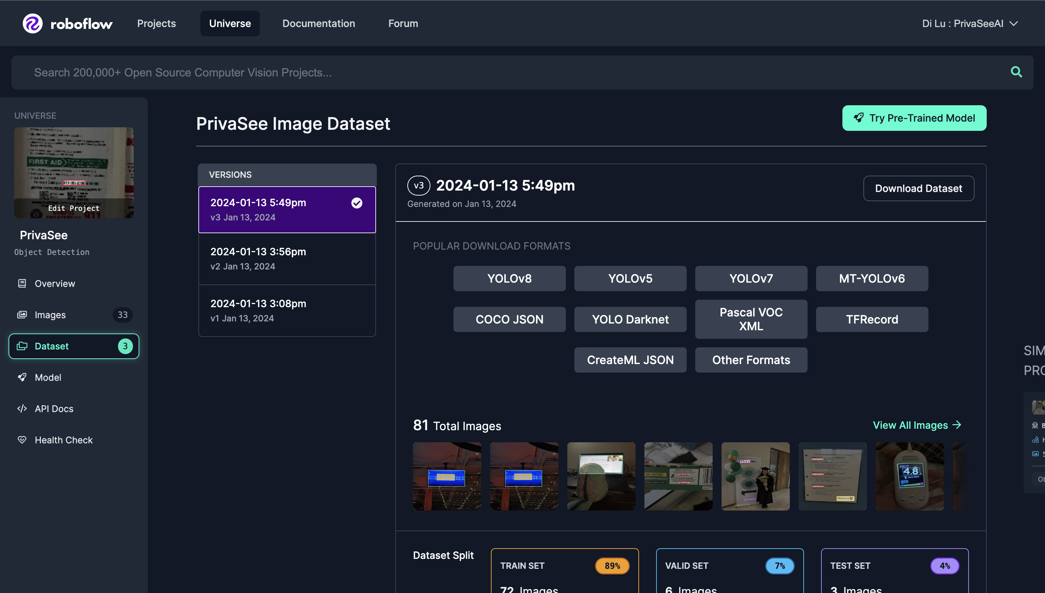Viewport: 1045px width, 593px height.
Task: Click the Try Pre-Trained Model button
Action: (914, 118)
